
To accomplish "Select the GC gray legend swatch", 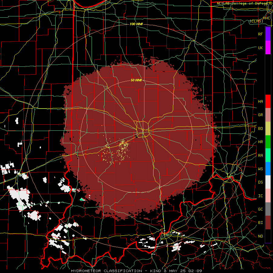I will [268, 209].
